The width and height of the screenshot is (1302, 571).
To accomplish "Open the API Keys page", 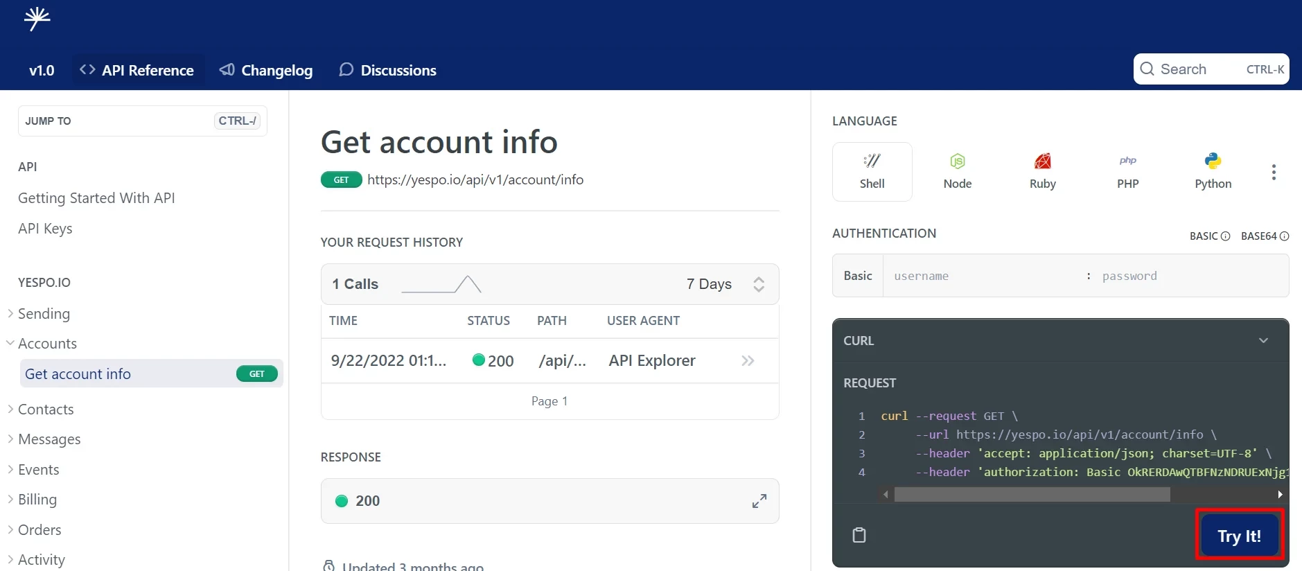I will point(45,229).
